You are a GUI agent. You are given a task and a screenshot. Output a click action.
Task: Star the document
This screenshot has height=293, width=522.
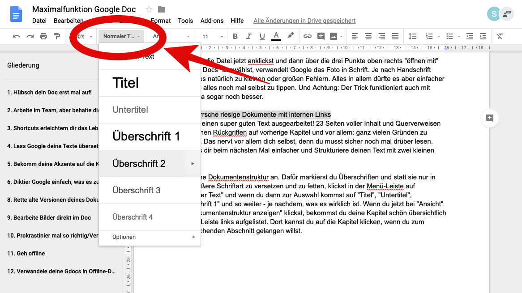(x=149, y=9)
